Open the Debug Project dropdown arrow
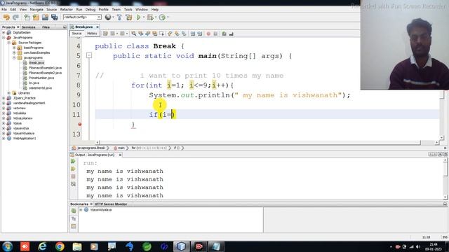This screenshot has height=252, width=449. coord(156,17)
